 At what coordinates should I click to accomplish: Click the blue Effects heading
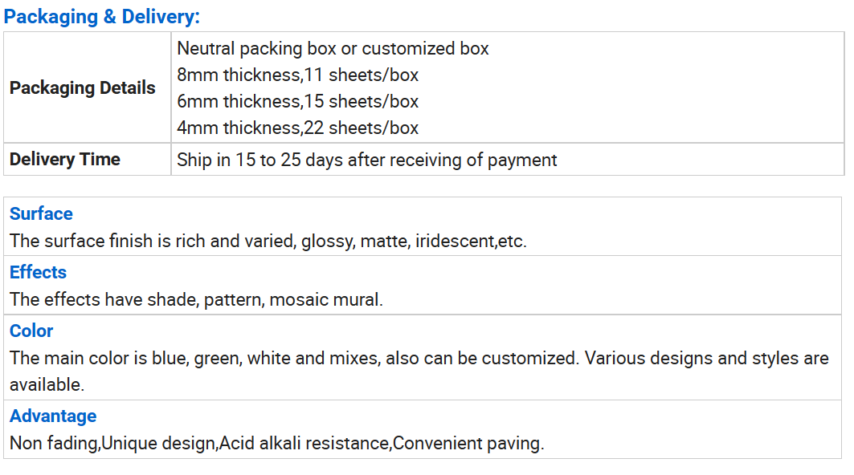pos(38,272)
